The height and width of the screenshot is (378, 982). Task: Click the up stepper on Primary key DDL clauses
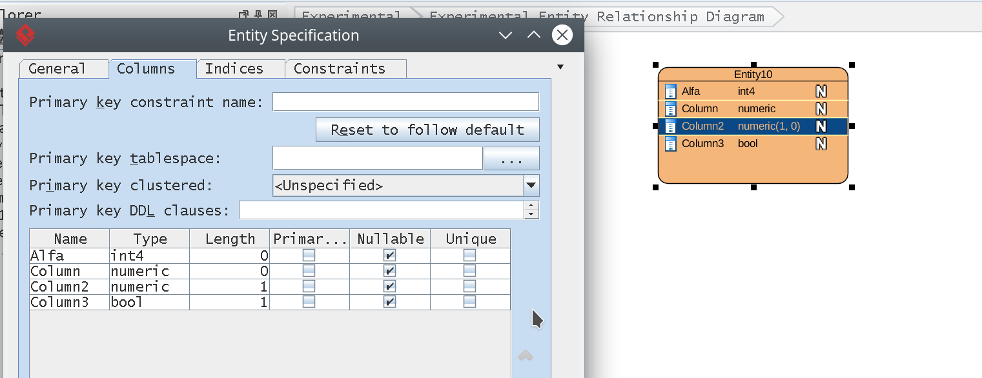click(x=531, y=206)
